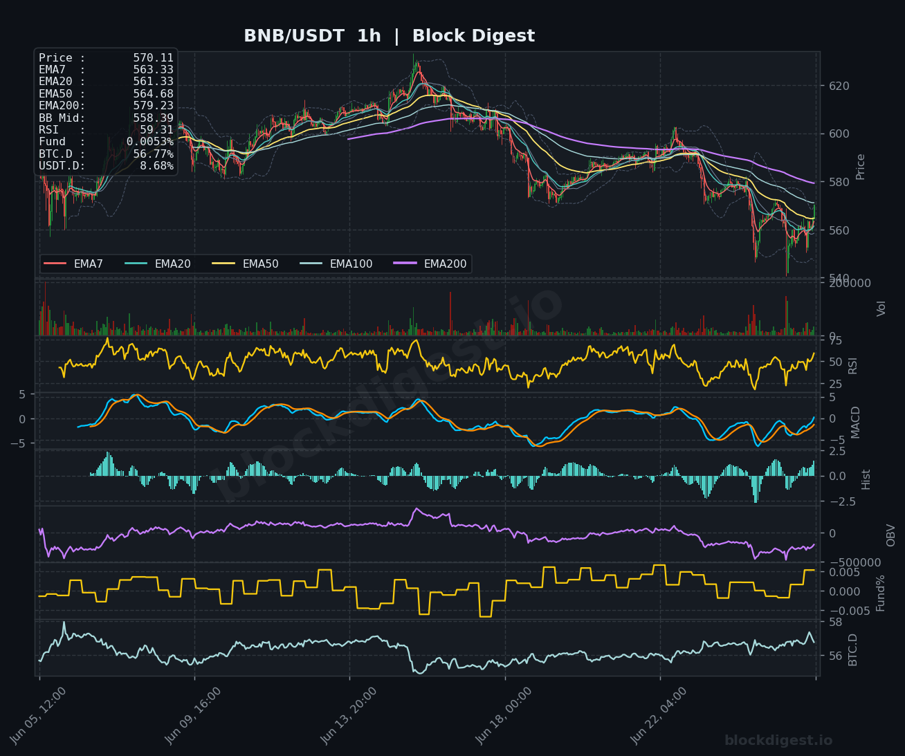Select the Fund 0.0053% row
The image size is (905, 756).
pyautogui.click(x=106, y=142)
